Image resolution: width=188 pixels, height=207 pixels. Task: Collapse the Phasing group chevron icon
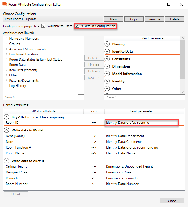tap(107, 44)
